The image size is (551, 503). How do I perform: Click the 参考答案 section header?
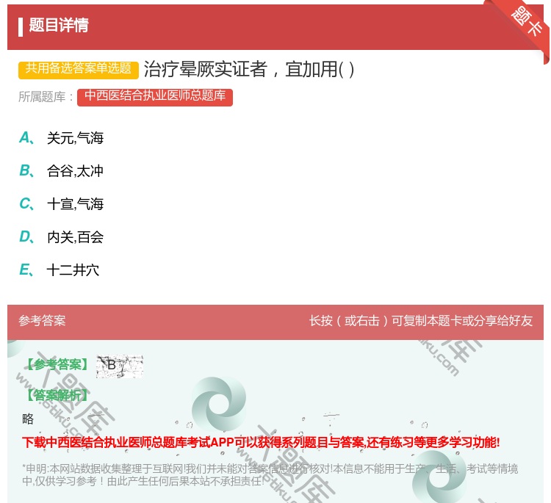point(42,321)
